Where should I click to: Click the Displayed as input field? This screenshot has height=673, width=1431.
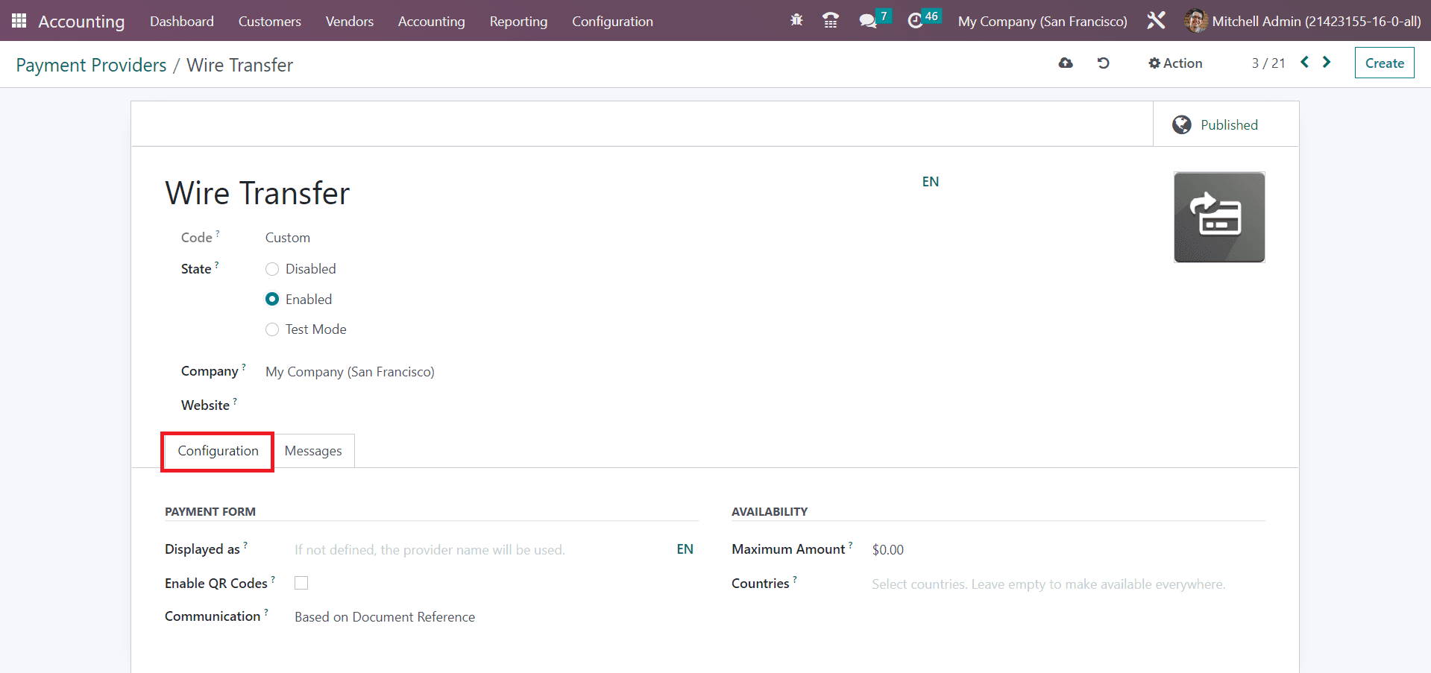pos(483,550)
